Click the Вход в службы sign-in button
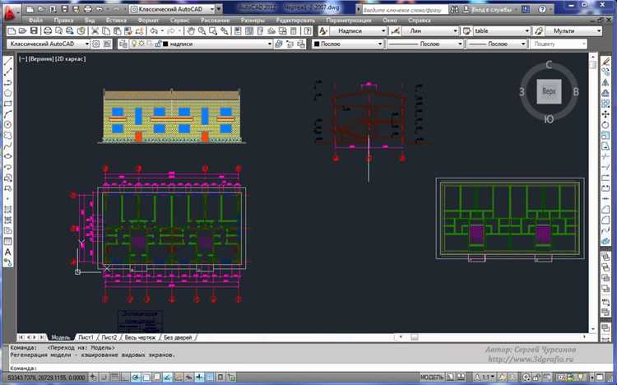This screenshot has height=385, width=617. pyautogui.click(x=489, y=9)
